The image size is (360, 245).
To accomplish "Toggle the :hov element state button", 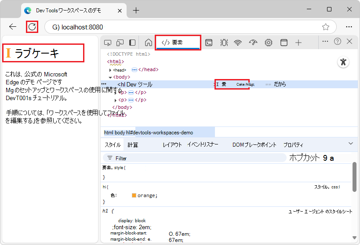I will coord(304,158).
